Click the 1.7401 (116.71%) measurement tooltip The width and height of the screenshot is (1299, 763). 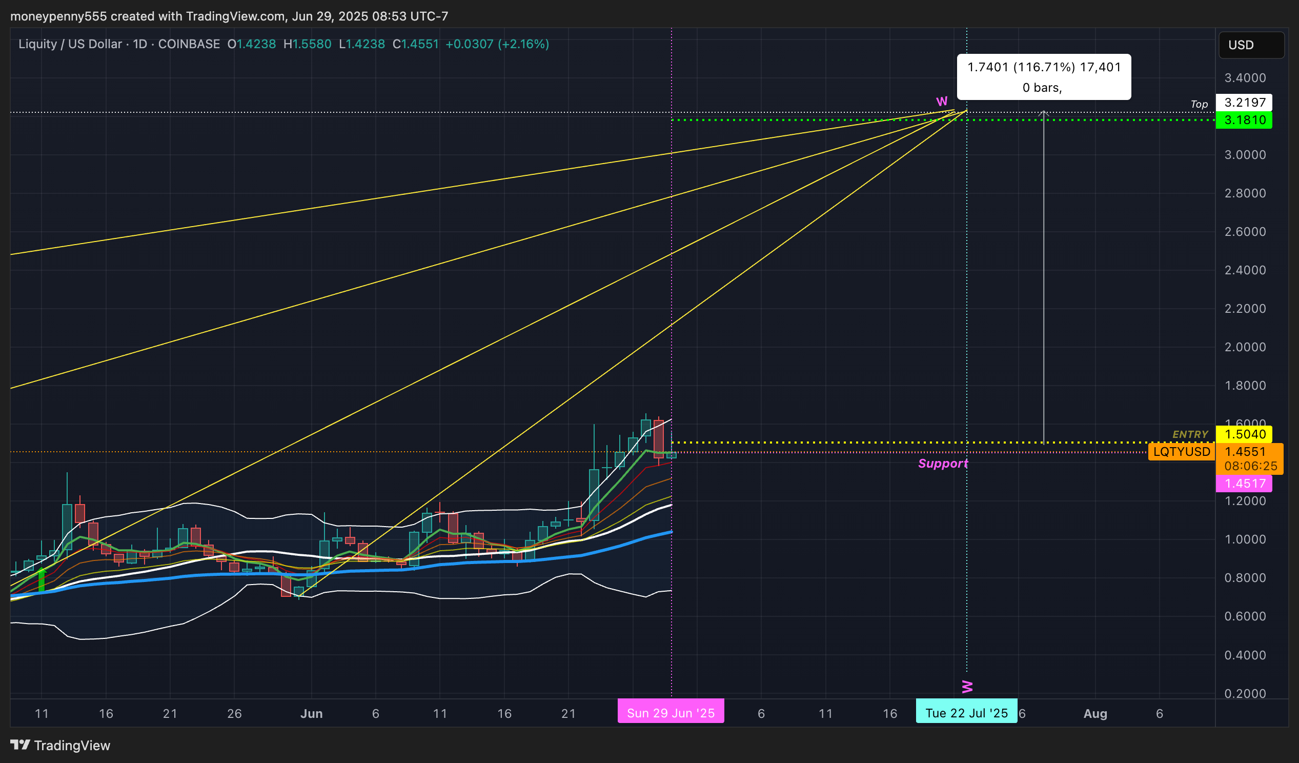[1044, 77]
